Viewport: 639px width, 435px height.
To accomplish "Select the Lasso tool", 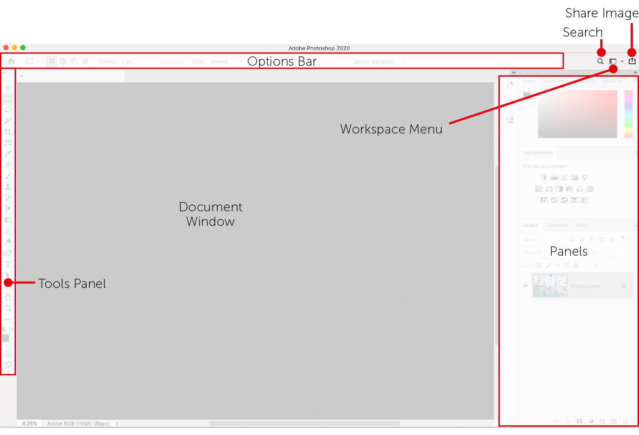I will coord(8,110).
